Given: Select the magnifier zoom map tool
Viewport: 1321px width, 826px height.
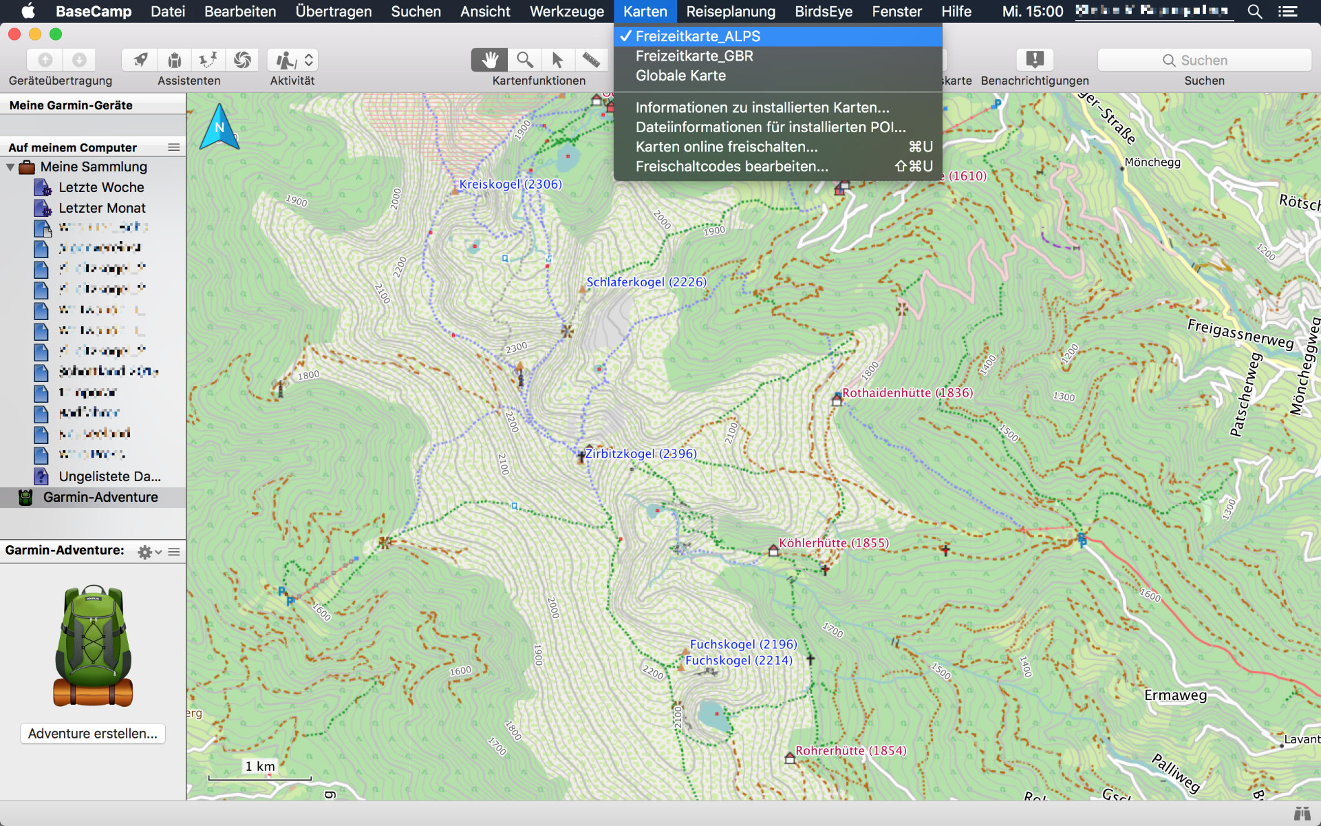Looking at the screenshot, I should 525,60.
